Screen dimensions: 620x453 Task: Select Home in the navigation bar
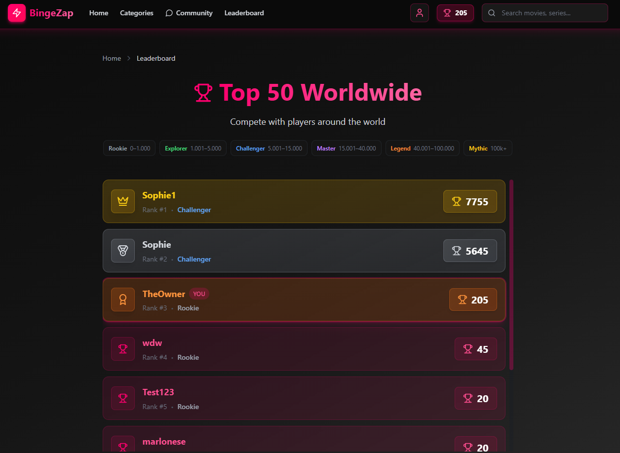click(98, 13)
